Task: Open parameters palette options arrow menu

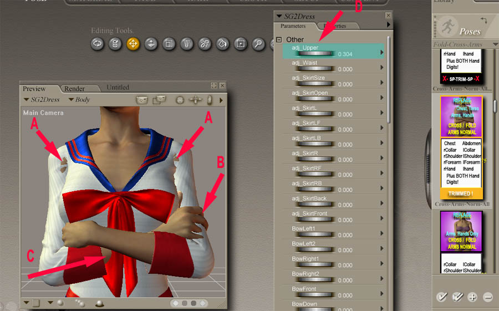Action: pos(388,24)
